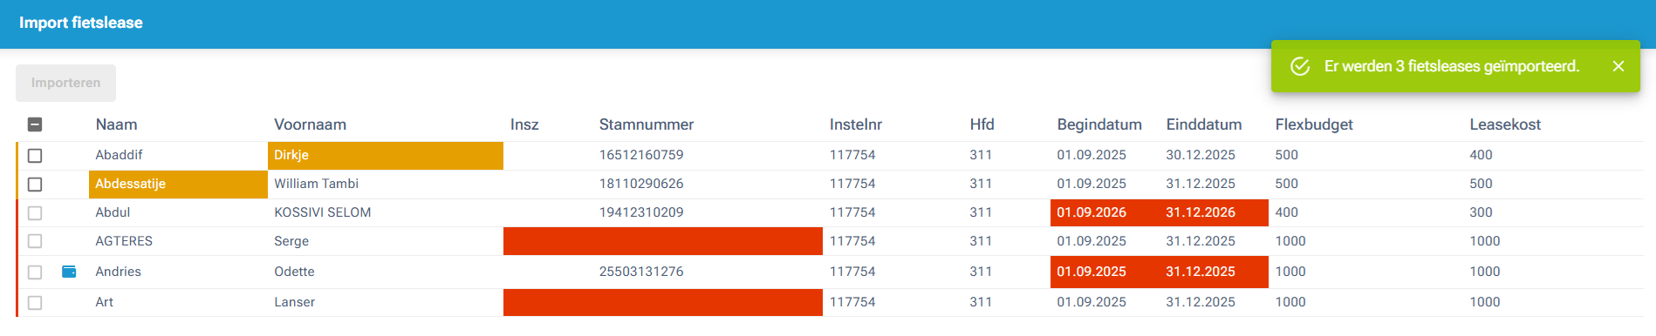Screen dimensions: 1656x336
Task: Sort by Voornaam column header
Action: [x=310, y=124]
